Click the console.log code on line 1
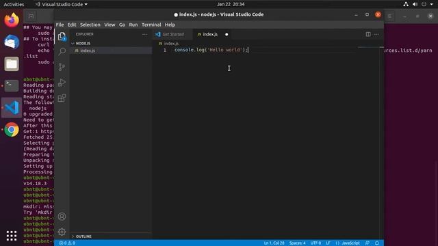438x246 pixels. pos(211,50)
